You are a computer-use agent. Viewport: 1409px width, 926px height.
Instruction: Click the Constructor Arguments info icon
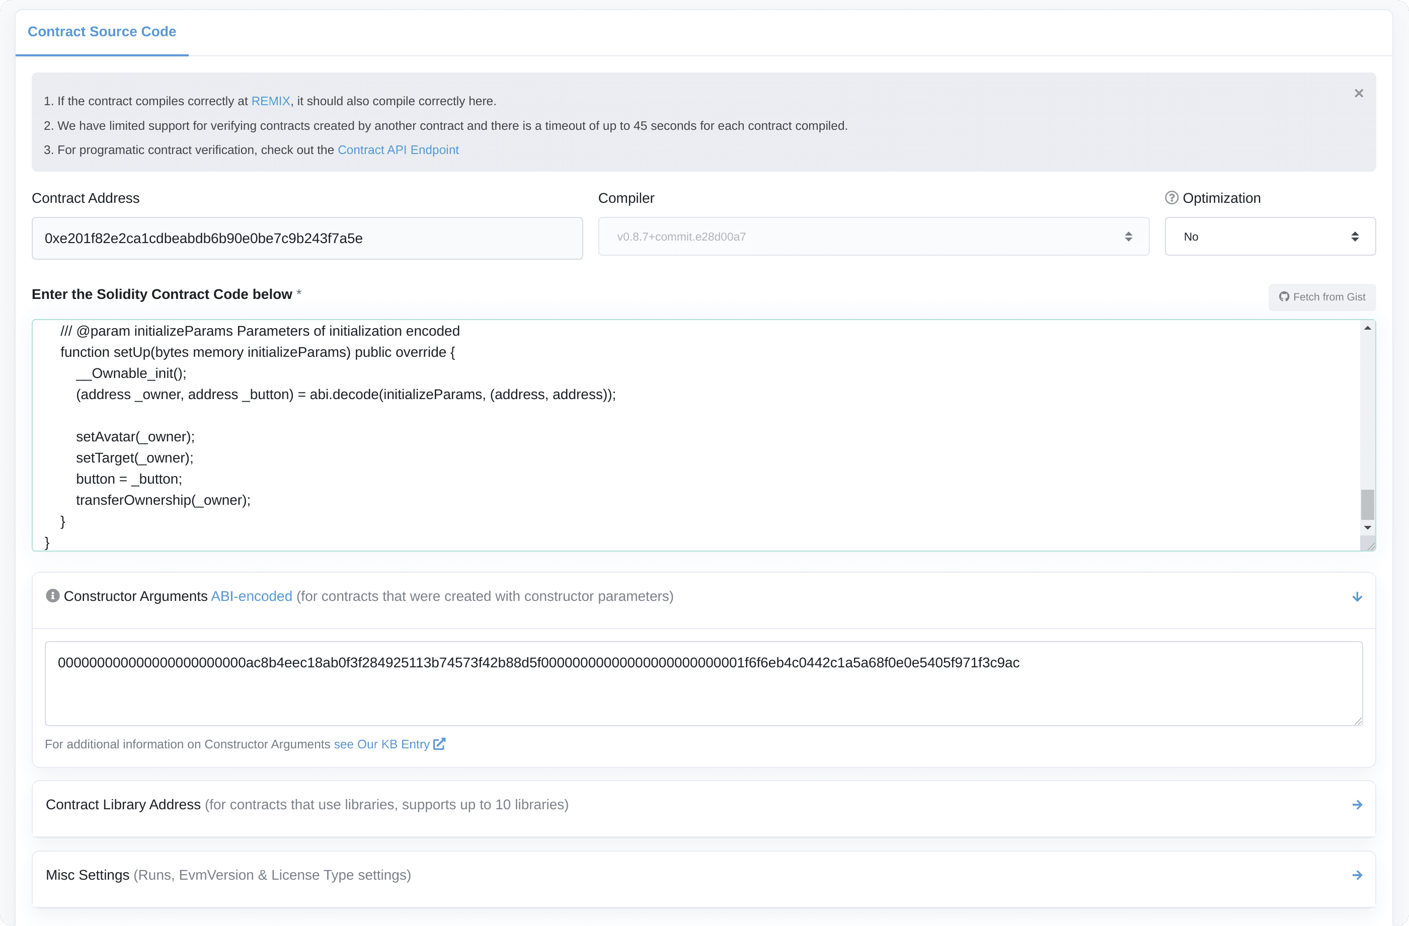(x=53, y=596)
